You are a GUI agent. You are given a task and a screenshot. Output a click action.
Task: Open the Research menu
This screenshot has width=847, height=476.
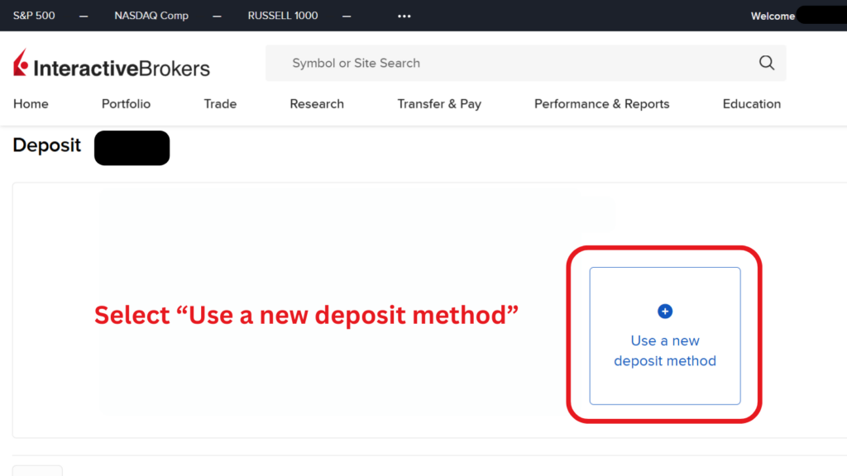[317, 103]
